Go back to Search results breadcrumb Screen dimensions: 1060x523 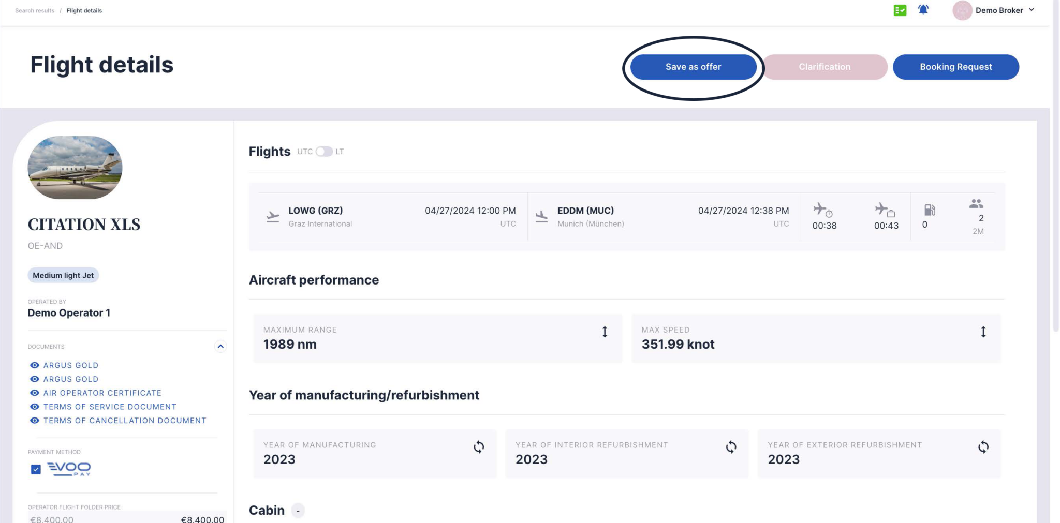(35, 10)
